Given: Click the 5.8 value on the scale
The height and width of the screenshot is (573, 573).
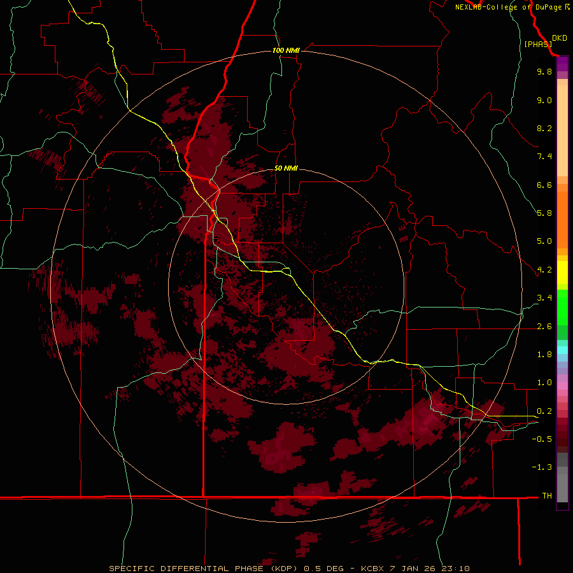Looking at the screenshot, I should coord(544,213).
